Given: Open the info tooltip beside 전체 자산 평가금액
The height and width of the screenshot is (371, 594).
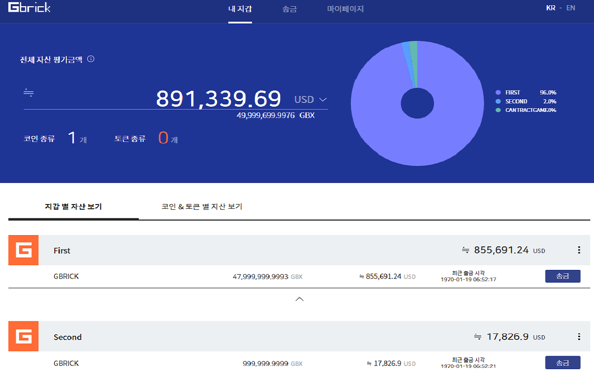Looking at the screenshot, I should click(x=91, y=59).
